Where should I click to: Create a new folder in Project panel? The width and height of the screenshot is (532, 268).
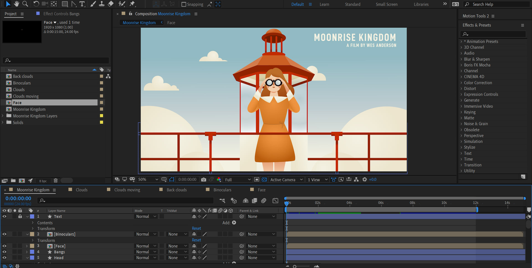coord(13,181)
